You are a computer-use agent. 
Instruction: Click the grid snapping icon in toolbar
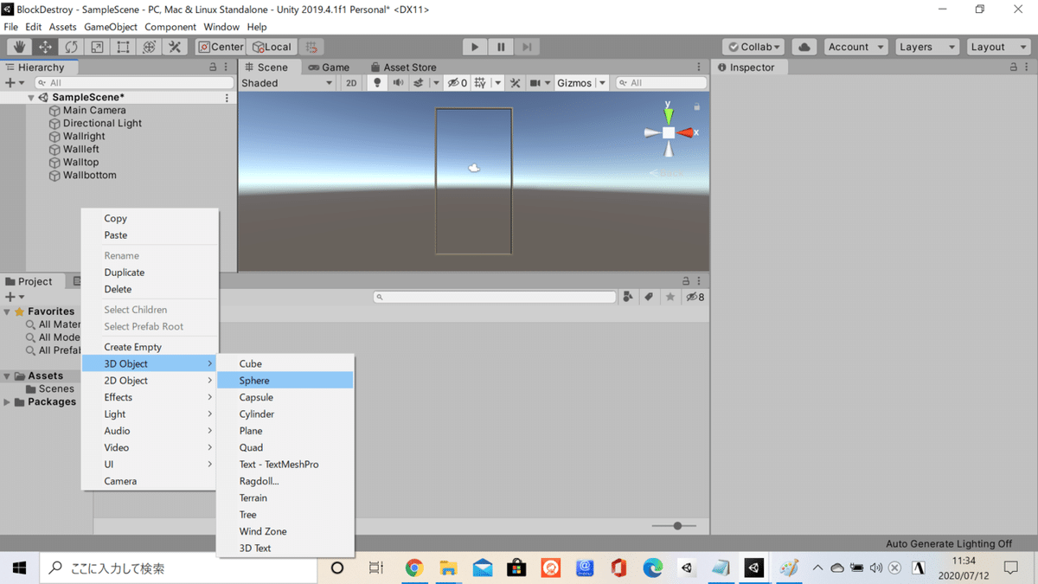312,47
